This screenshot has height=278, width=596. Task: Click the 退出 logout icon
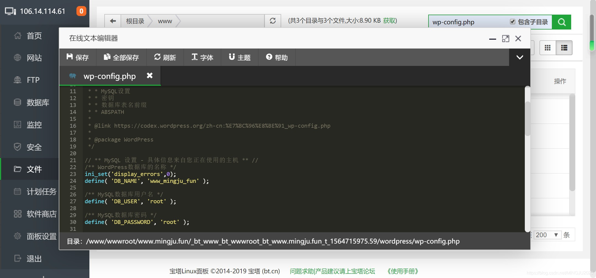17,258
